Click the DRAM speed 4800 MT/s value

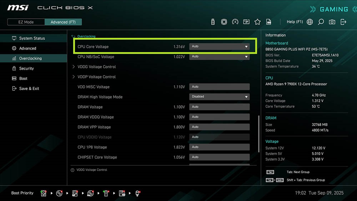[x=320, y=130]
